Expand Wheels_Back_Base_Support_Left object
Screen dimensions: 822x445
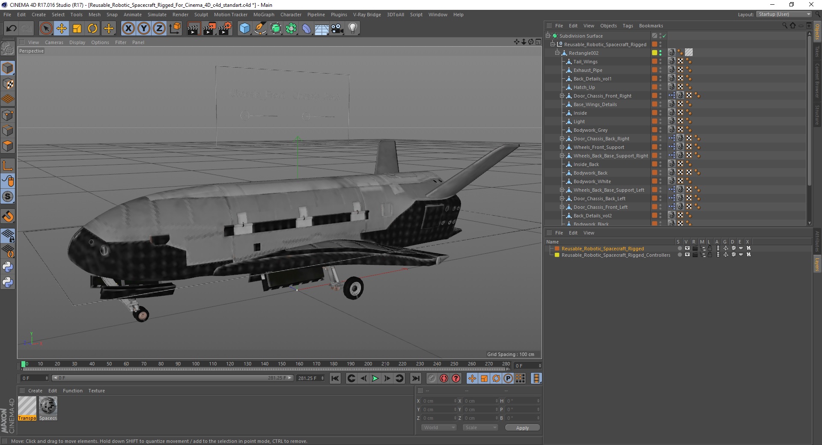tap(562, 190)
